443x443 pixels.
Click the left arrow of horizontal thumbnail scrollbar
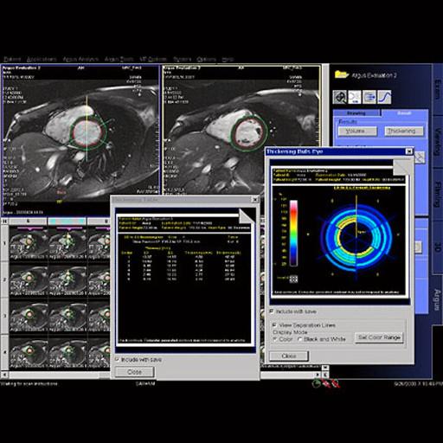(4, 375)
